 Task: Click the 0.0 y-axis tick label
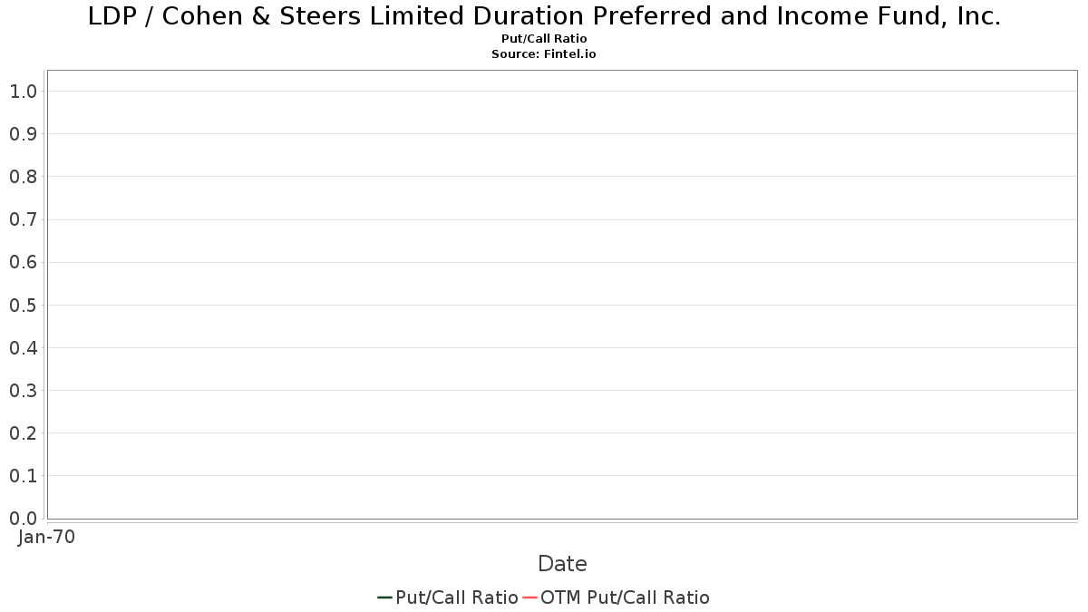coord(23,519)
